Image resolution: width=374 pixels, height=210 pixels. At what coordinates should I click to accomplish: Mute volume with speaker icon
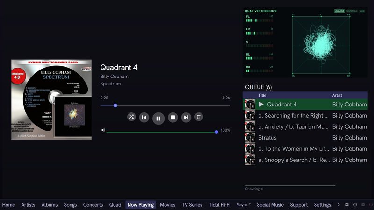point(103,130)
